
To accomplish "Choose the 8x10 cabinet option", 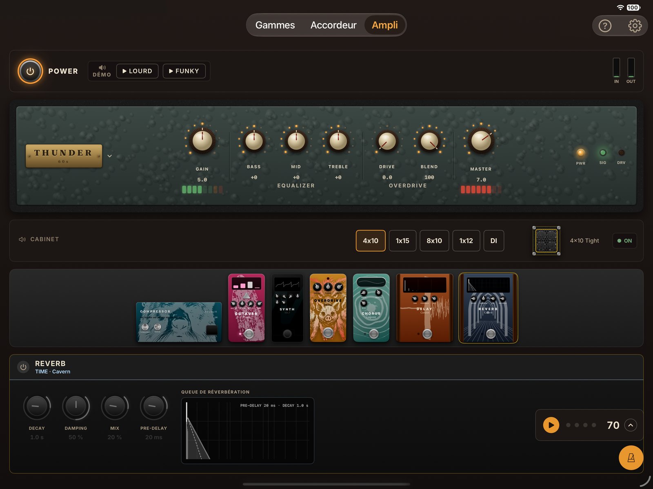I will pos(434,241).
